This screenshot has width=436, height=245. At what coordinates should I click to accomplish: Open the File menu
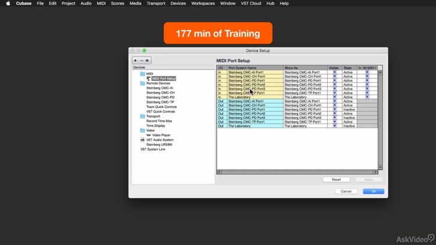pyautogui.click(x=40, y=3)
